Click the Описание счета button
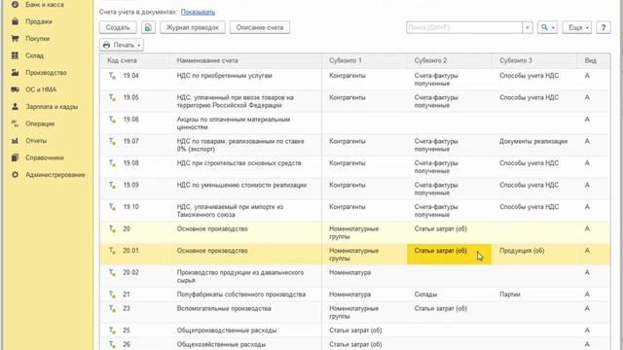The width and height of the screenshot is (623, 350). coord(260,27)
